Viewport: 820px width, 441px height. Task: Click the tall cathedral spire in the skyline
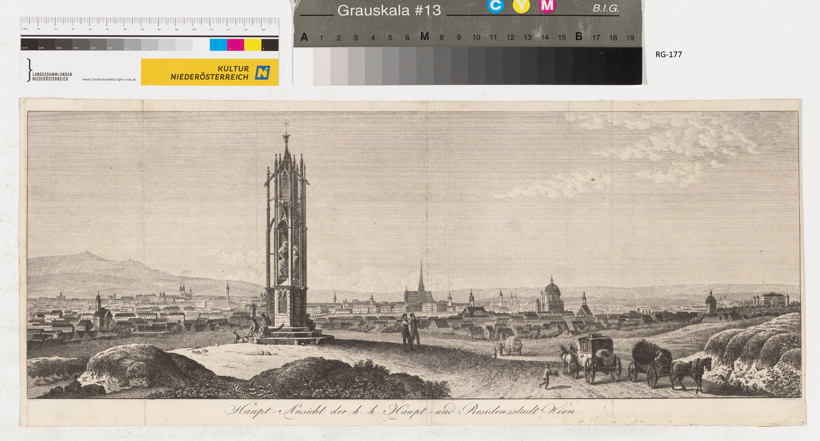click(x=421, y=278)
